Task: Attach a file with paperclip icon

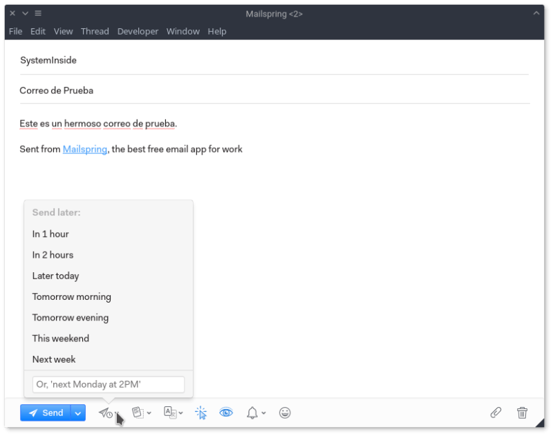Action: (496, 413)
